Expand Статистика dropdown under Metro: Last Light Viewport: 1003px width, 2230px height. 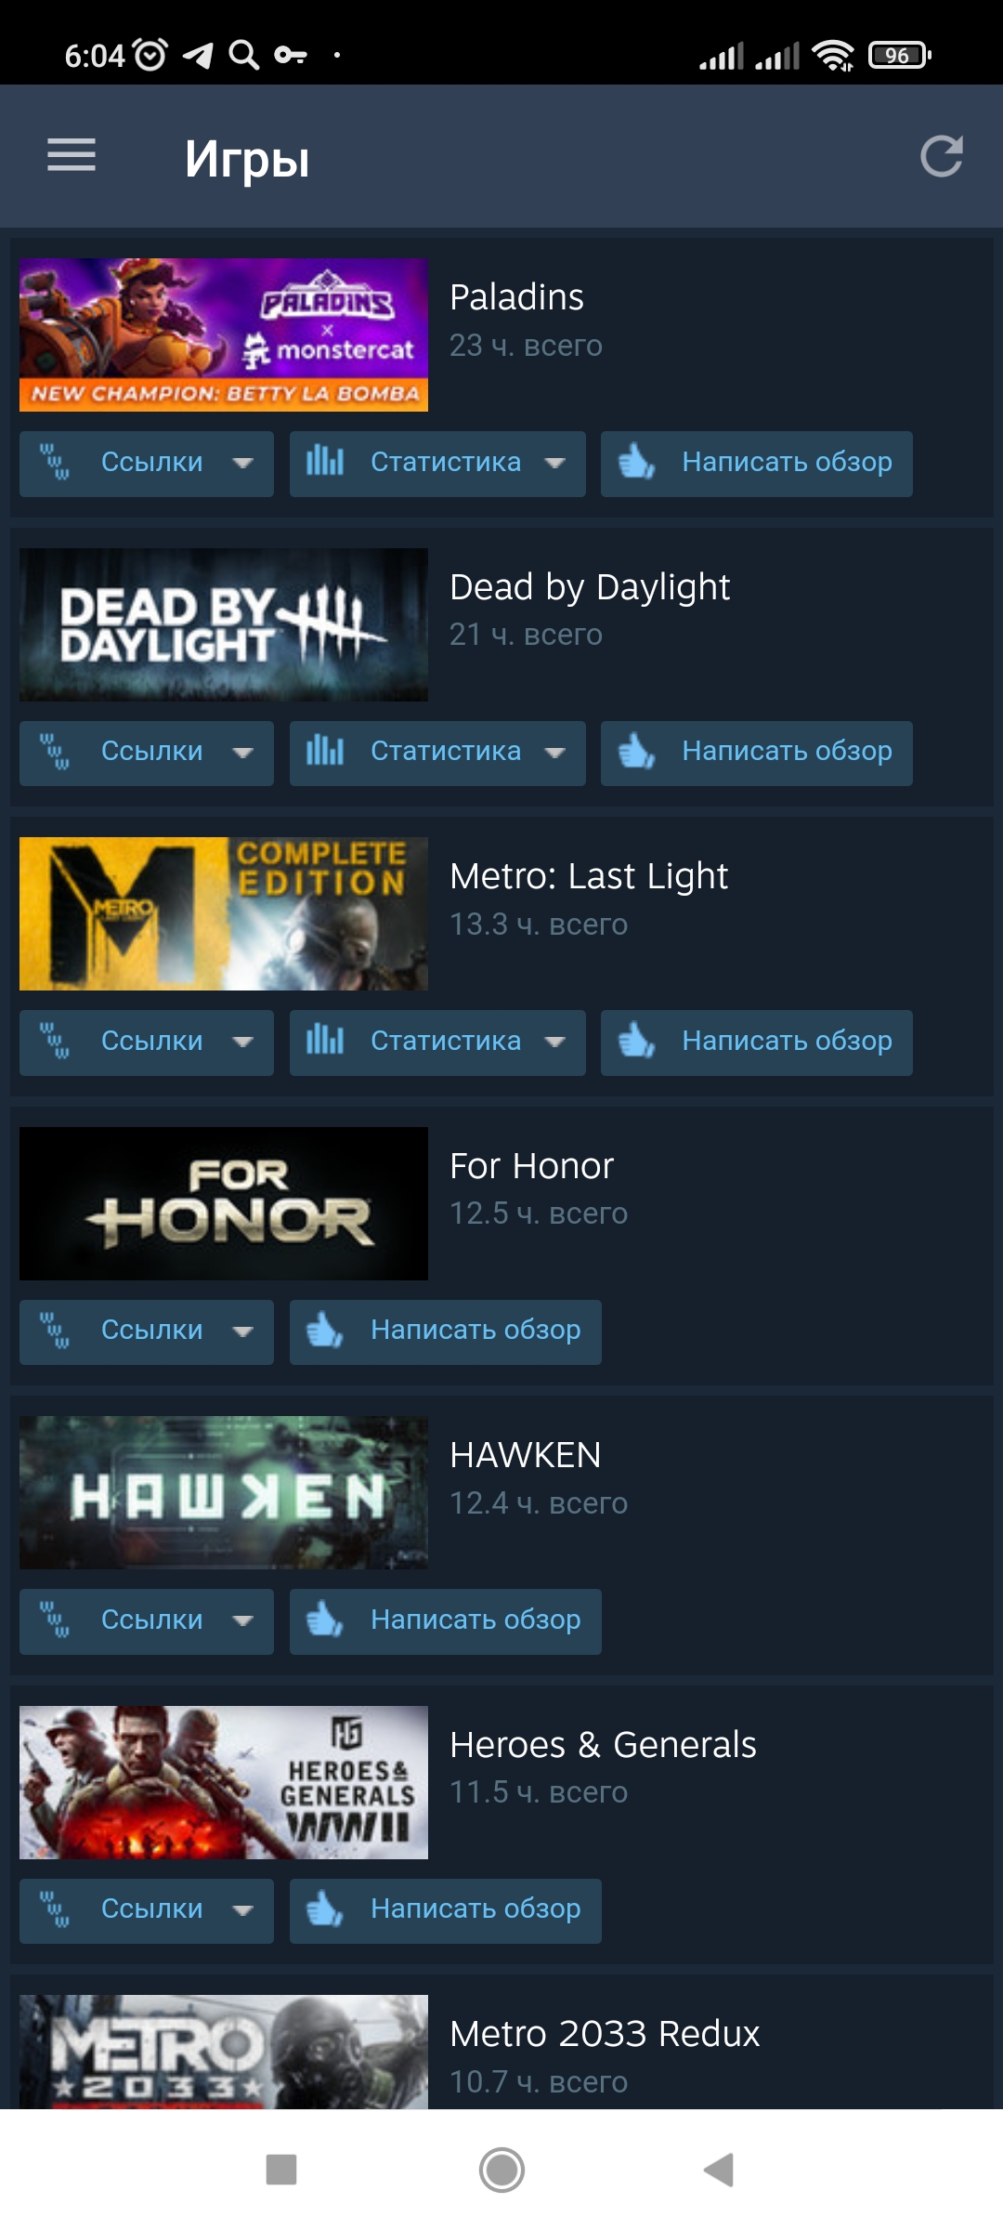click(437, 1043)
